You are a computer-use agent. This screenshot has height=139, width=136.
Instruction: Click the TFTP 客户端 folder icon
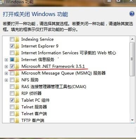pyautogui.click(x=17, y=120)
